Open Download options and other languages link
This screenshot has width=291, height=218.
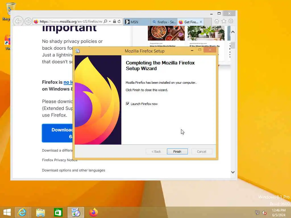(x=74, y=170)
